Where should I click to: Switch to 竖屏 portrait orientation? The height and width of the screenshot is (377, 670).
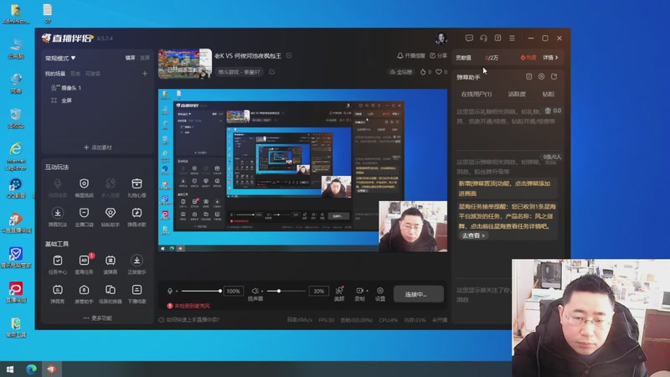145,58
